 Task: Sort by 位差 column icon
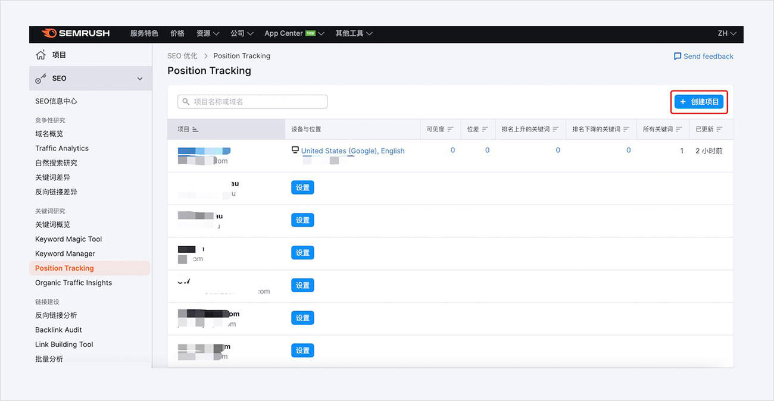coord(485,129)
